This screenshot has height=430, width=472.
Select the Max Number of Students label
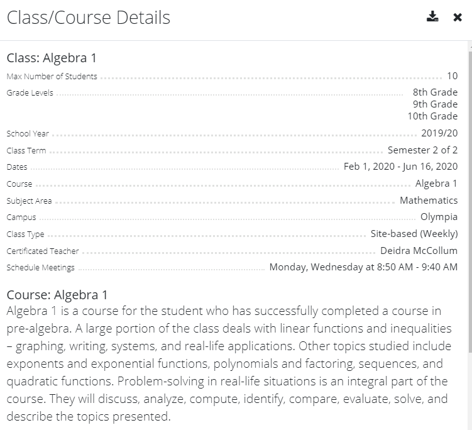click(x=52, y=77)
